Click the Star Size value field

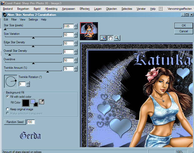(68, 26)
